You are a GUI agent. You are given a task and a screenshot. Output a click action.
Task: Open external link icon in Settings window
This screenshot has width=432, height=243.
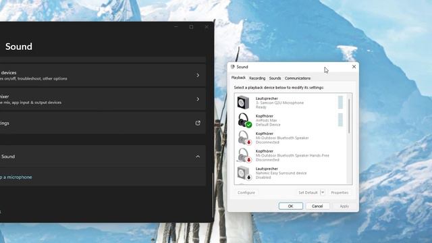coord(198,123)
